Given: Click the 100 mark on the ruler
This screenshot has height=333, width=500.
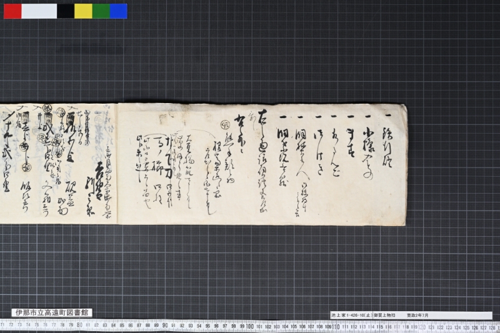Looking at the screenshot, I should coord(249,326).
